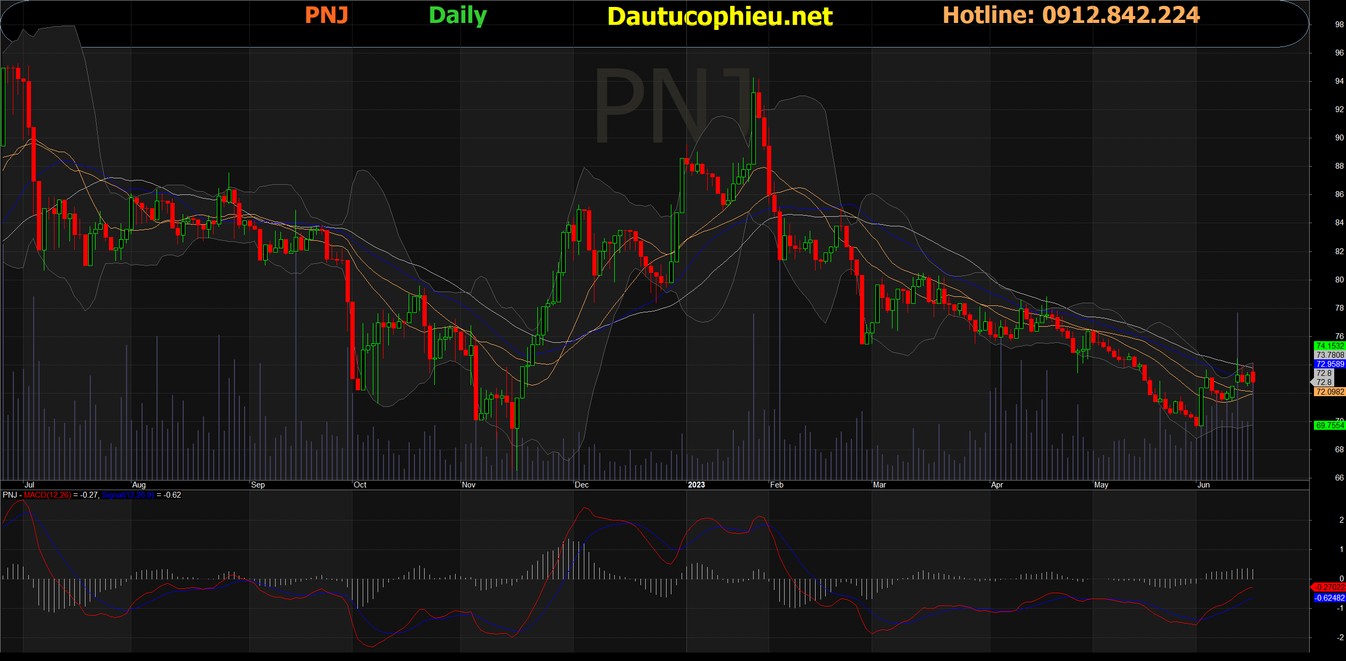Click the Sep marker on time axis
This screenshot has width=1346, height=661.
click(257, 485)
